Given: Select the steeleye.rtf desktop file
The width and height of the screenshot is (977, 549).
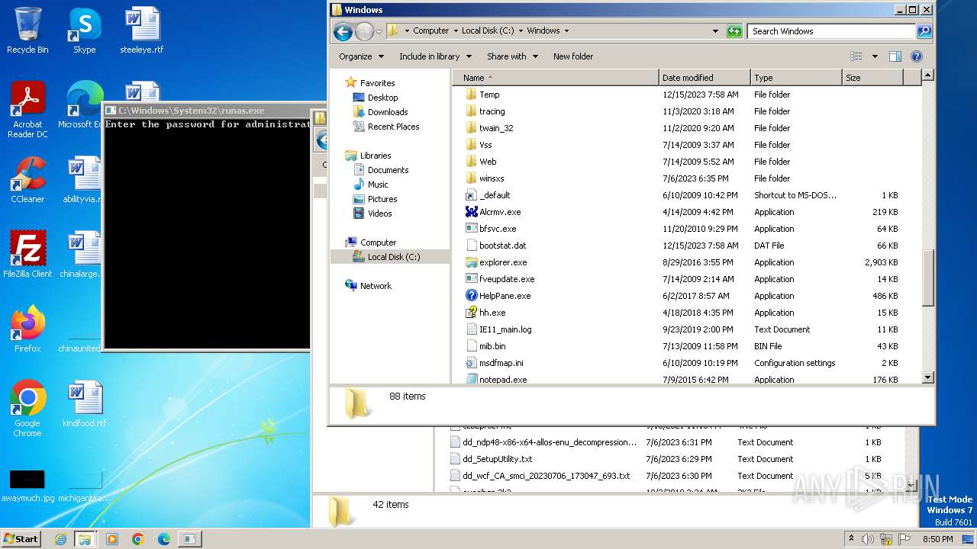Looking at the screenshot, I should (x=142, y=30).
